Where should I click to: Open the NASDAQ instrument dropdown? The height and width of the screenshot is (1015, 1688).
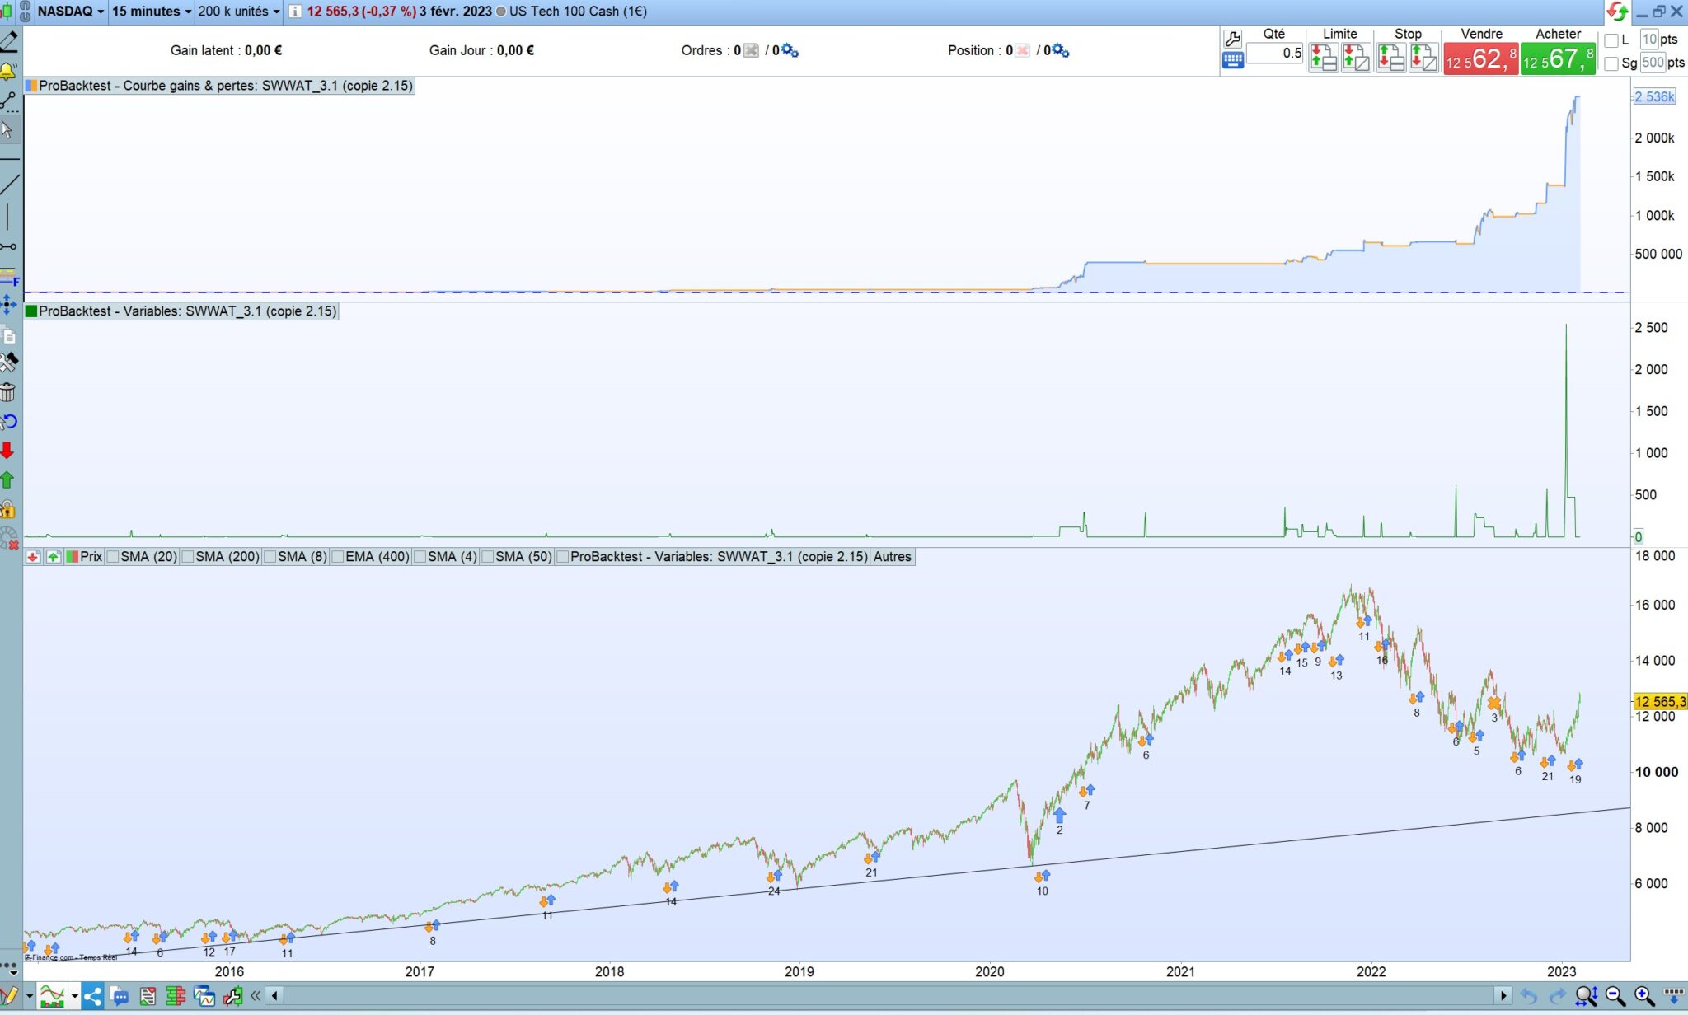point(71,12)
